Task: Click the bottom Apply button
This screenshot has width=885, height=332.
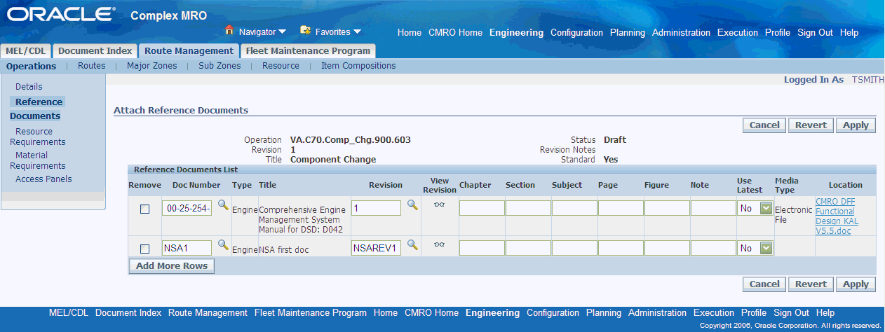Action: coord(856,284)
